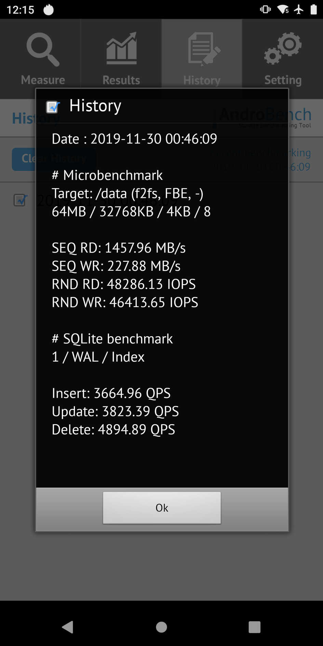Tap the airplane mode status icon
The width and height of the screenshot is (323, 646).
pyautogui.click(x=299, y=10)
